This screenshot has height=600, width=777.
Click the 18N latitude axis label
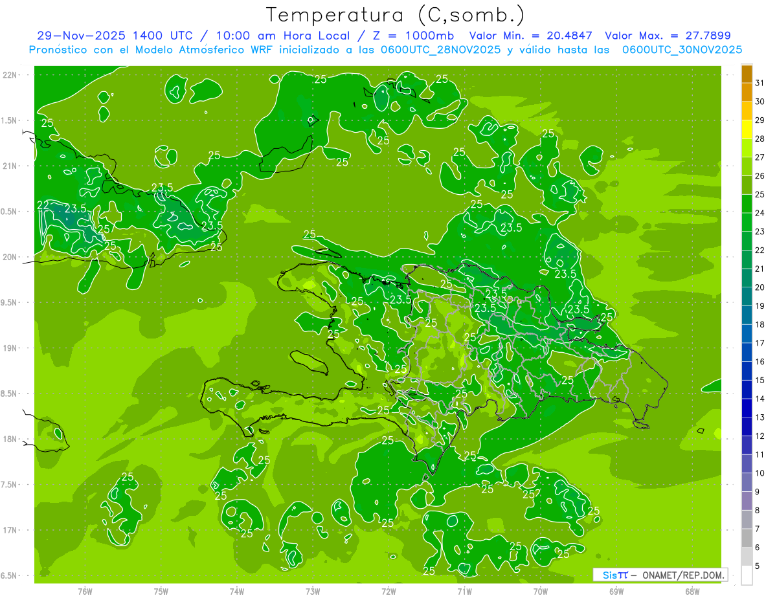pyautogui.click(x=10, y=439)
